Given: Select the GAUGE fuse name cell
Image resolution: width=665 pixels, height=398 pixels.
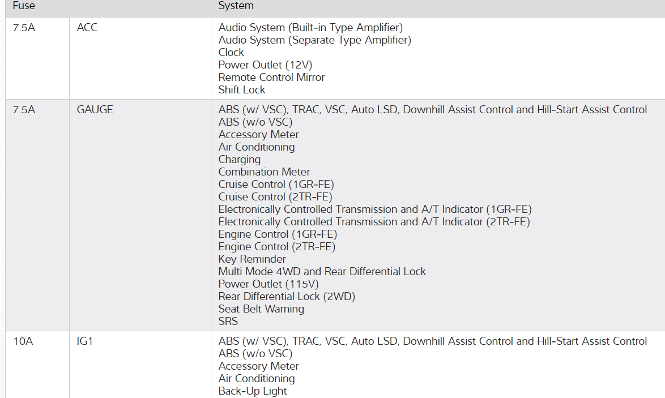Looking at the screenshot, I should tap(95, 110).
